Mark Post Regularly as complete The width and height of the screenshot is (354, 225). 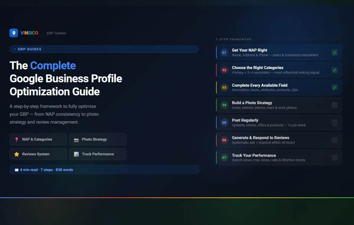coord(335,122)
